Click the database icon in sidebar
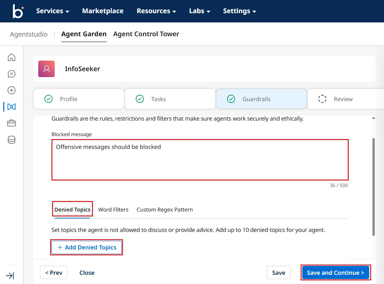 12,140
